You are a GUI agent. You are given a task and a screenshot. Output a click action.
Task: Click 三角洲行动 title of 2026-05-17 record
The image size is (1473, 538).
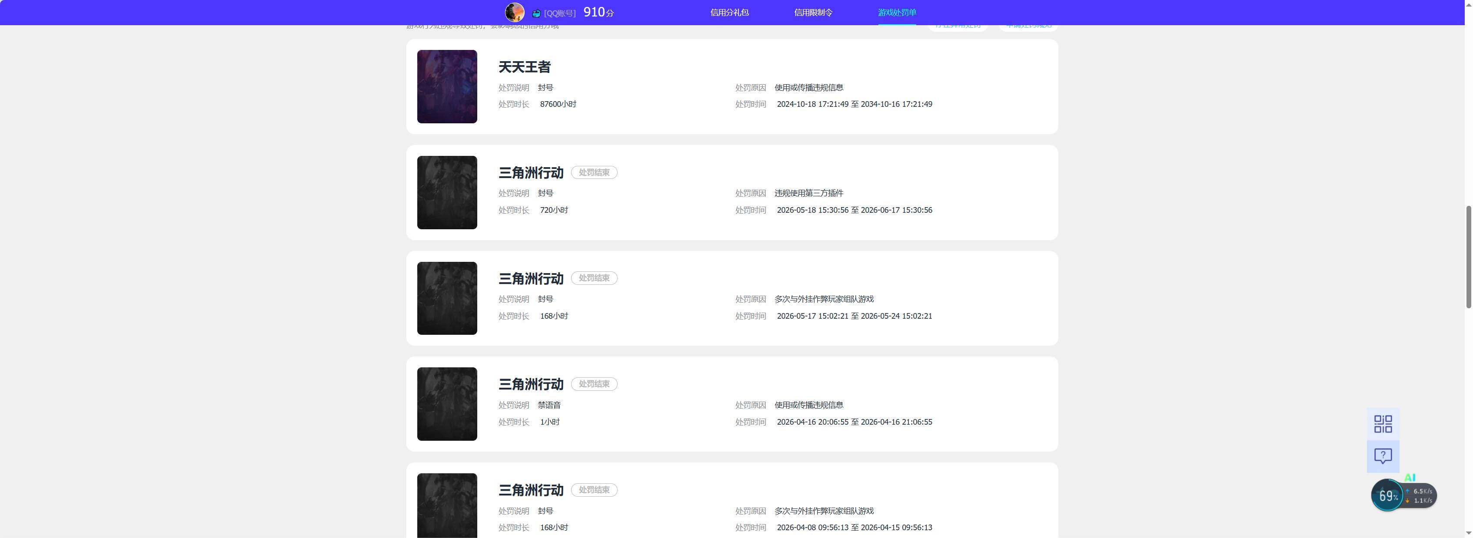(531, 278)
